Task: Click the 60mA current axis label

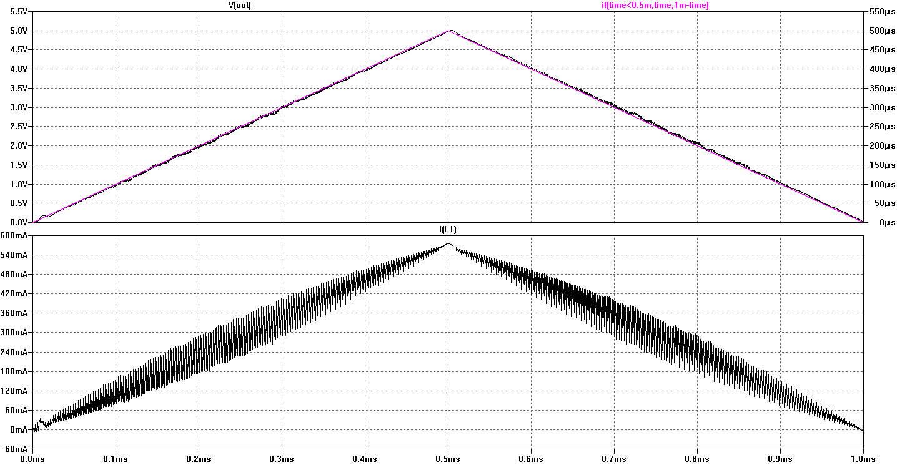Action: coord(17,410)
